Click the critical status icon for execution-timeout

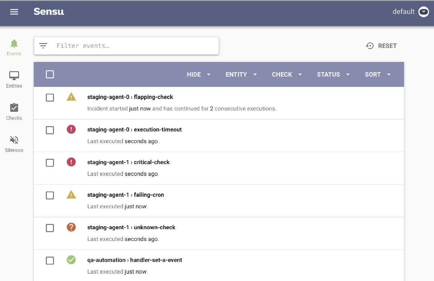(71, 129)
